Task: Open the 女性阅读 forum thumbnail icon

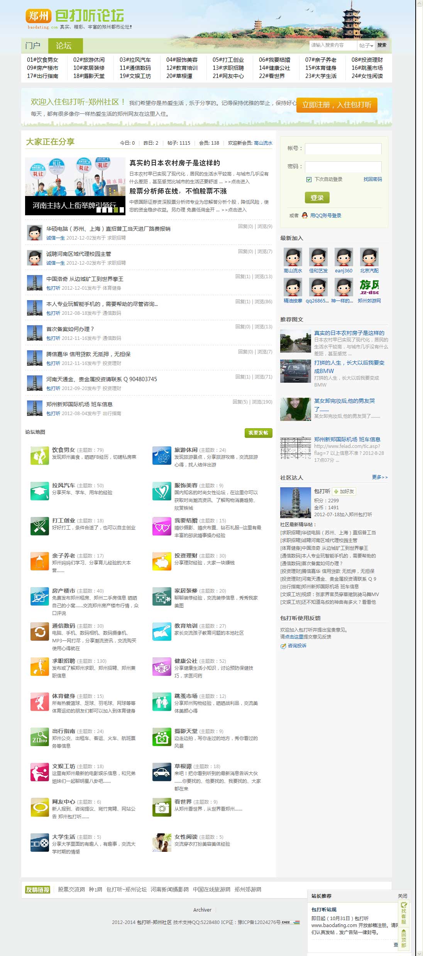Action: point(162,843)
